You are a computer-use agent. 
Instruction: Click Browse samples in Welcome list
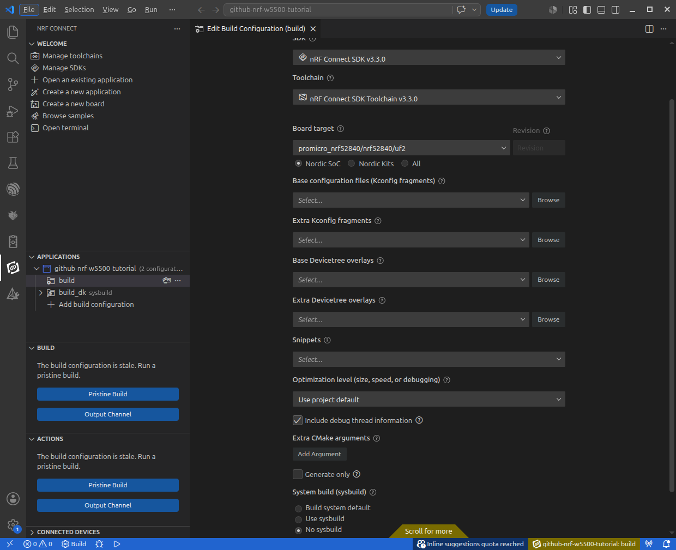click(x=68, y=116)
